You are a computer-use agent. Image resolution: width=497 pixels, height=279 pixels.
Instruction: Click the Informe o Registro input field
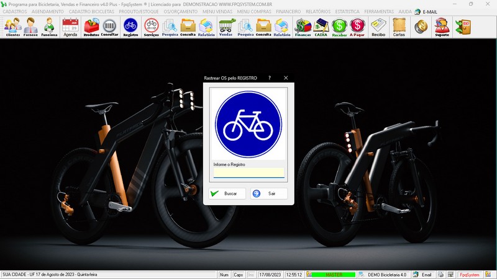tap(249, 173)
